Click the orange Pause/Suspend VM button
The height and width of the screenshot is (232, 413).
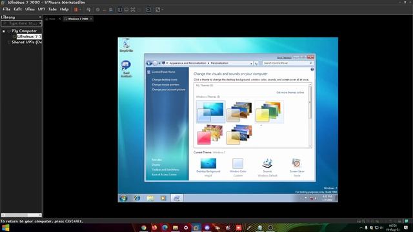[x=76, y=10]
